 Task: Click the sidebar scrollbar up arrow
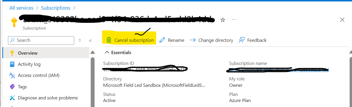click(x=92, y=53)
